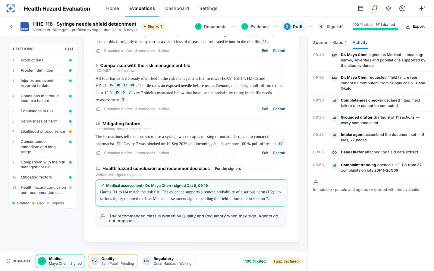Viewport: 434px width, 271px height.
Task: Open the Dashboard menu item
Action: tap(177, 8)
